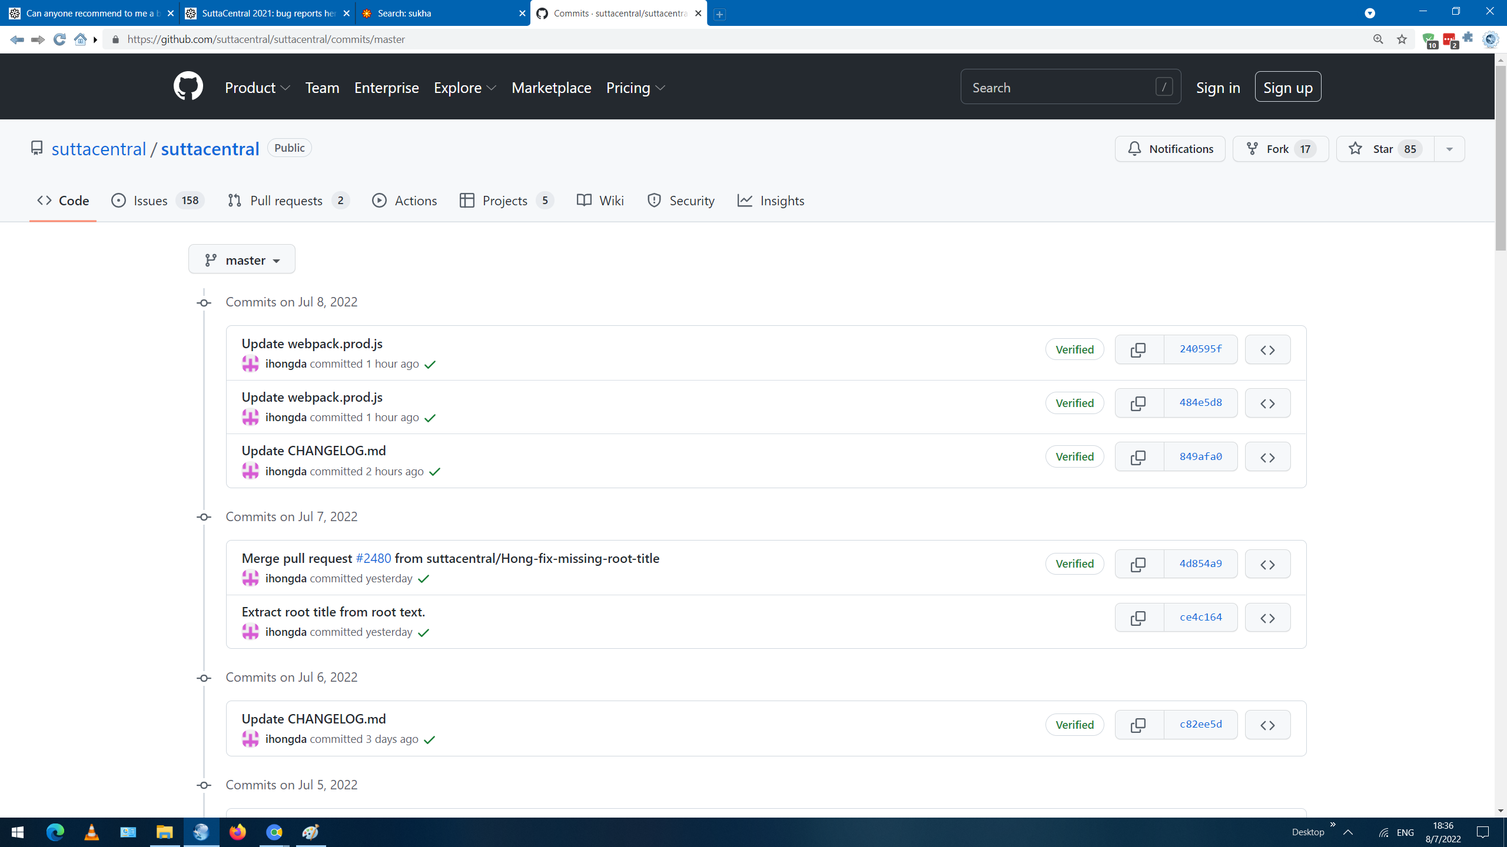
Task: Click the browser back arrow
Action: pyautogui.click(x=17, y=39)
